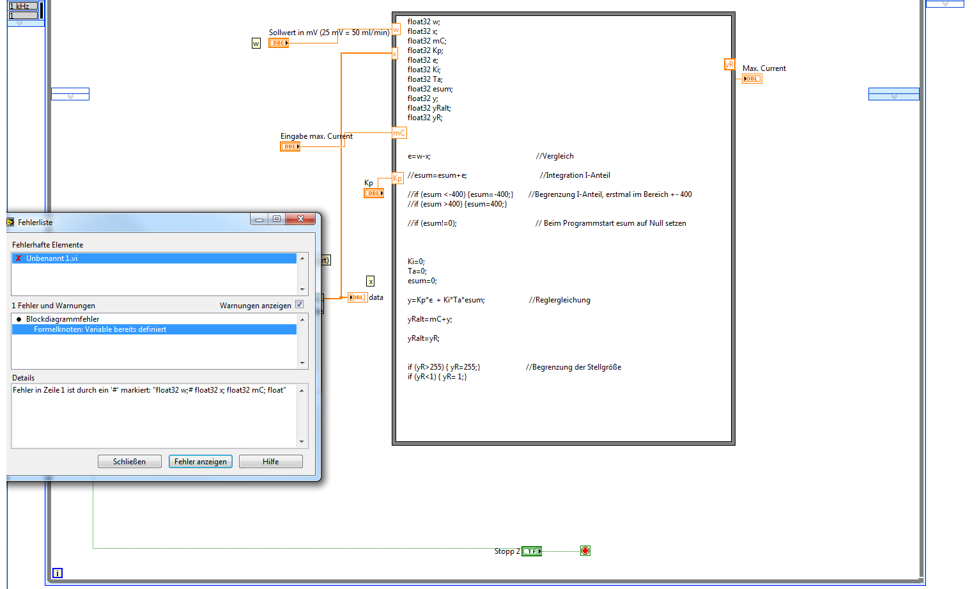Click the 'float32 w;' declaration line

(424, 22)
